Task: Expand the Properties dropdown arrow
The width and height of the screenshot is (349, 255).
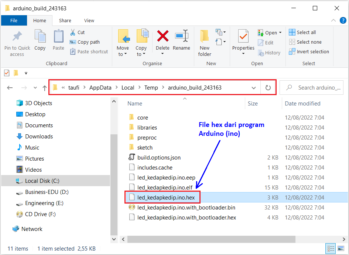Action: (x=243, y=54)
